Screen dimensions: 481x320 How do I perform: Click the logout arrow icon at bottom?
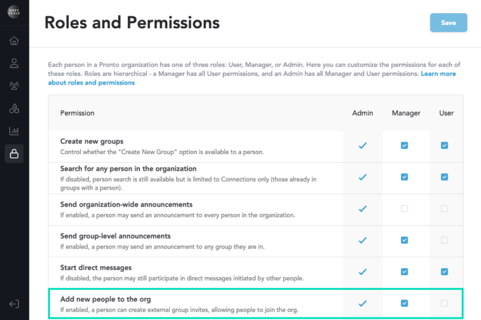(x=14, y=304)
